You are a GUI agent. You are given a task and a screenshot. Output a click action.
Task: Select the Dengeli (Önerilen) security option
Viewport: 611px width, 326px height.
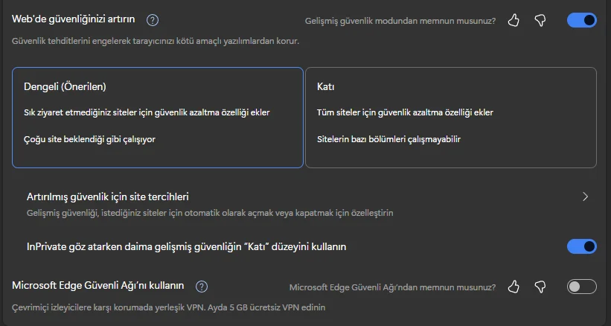(158, 118)
